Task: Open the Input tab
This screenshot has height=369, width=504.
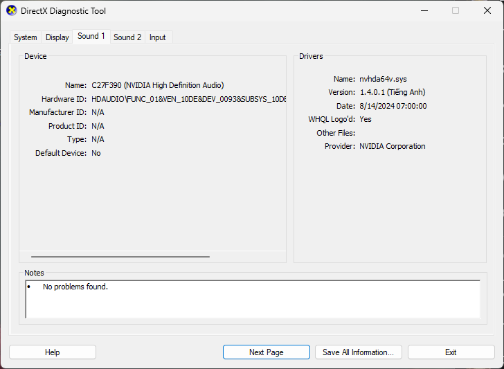Action: click(158, 37)
